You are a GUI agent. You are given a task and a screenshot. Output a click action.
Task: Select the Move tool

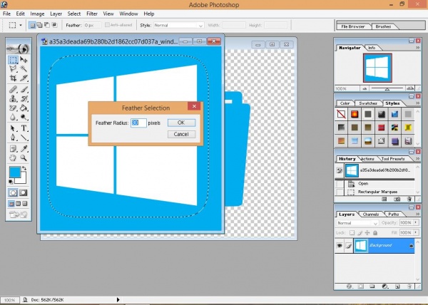24,61
